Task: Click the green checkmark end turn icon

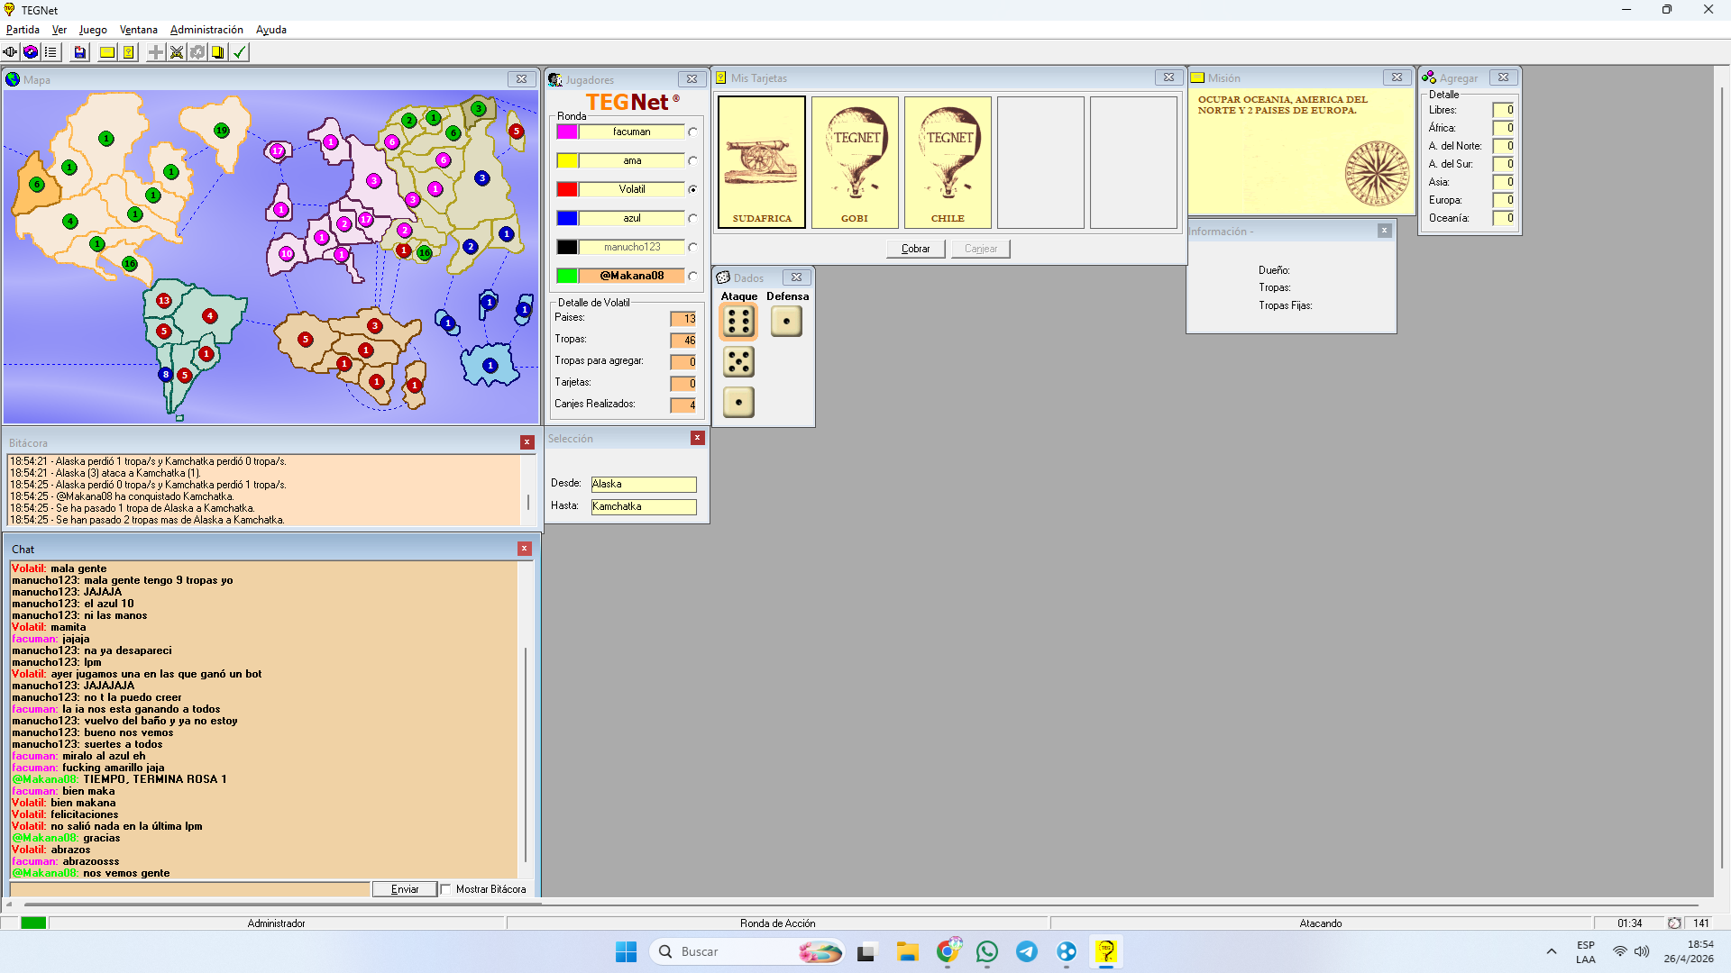Action: [x=240, y=52]
